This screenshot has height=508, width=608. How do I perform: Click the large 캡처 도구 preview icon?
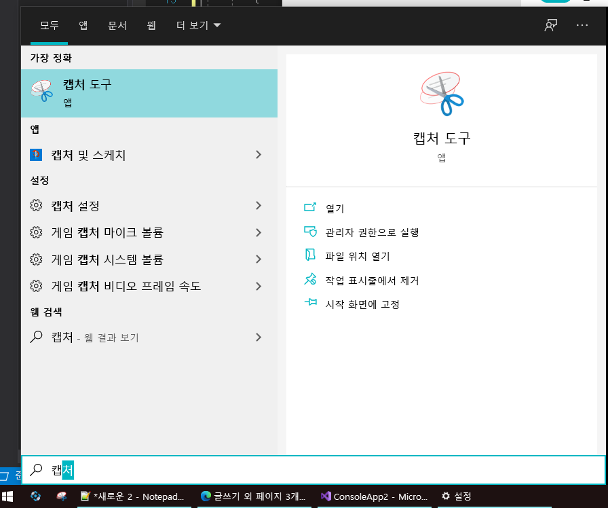point(442,94)
